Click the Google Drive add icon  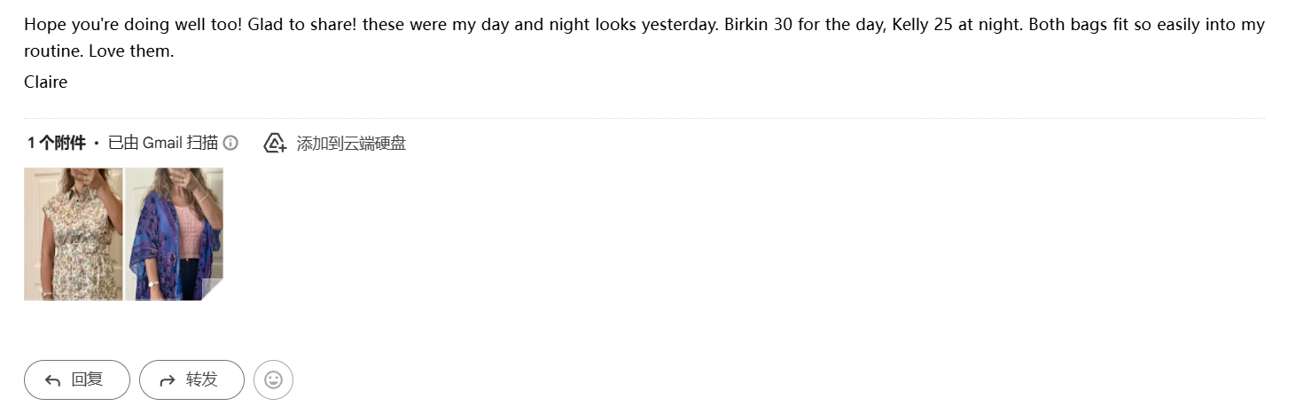click(275, 143)
